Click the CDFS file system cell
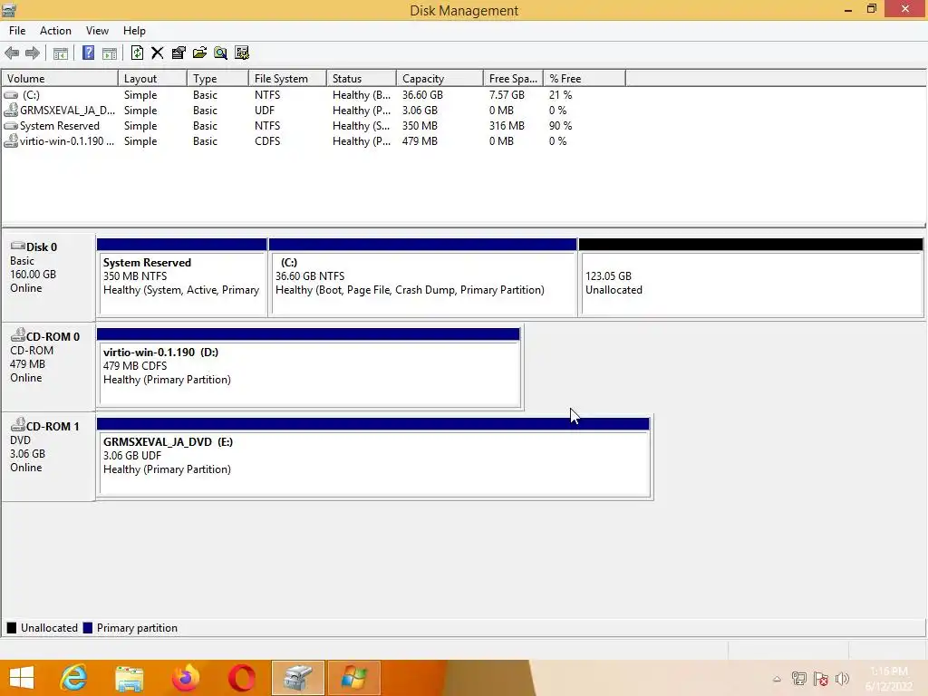Viewport: 928px width, 696px height. click(267, 140)
